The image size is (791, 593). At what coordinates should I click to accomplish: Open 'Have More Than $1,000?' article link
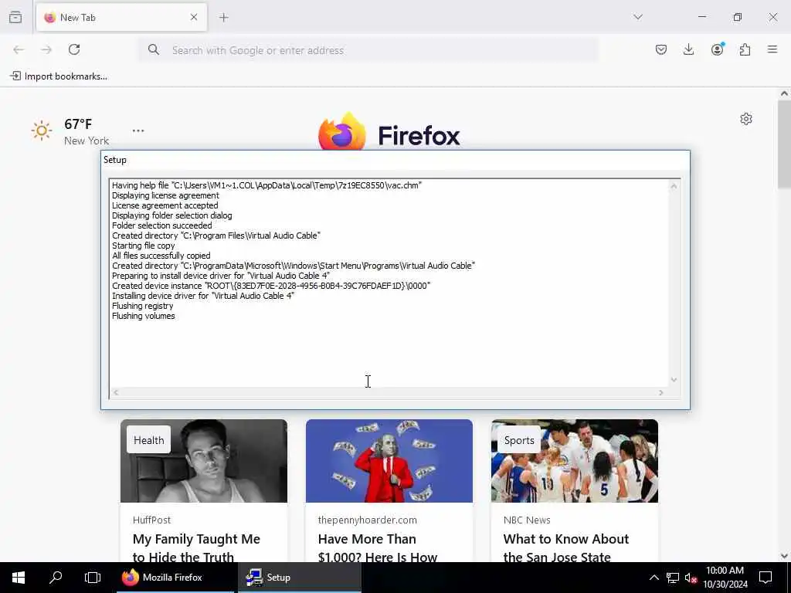pyautogui.click(x=377, y=547)
